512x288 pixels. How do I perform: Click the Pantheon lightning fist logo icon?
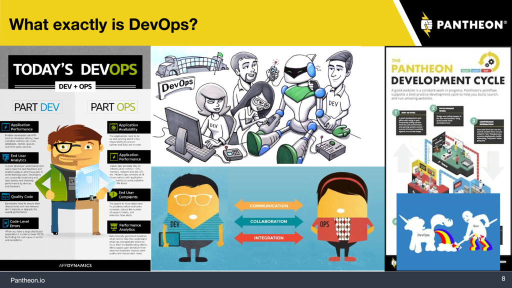point(426,25)
